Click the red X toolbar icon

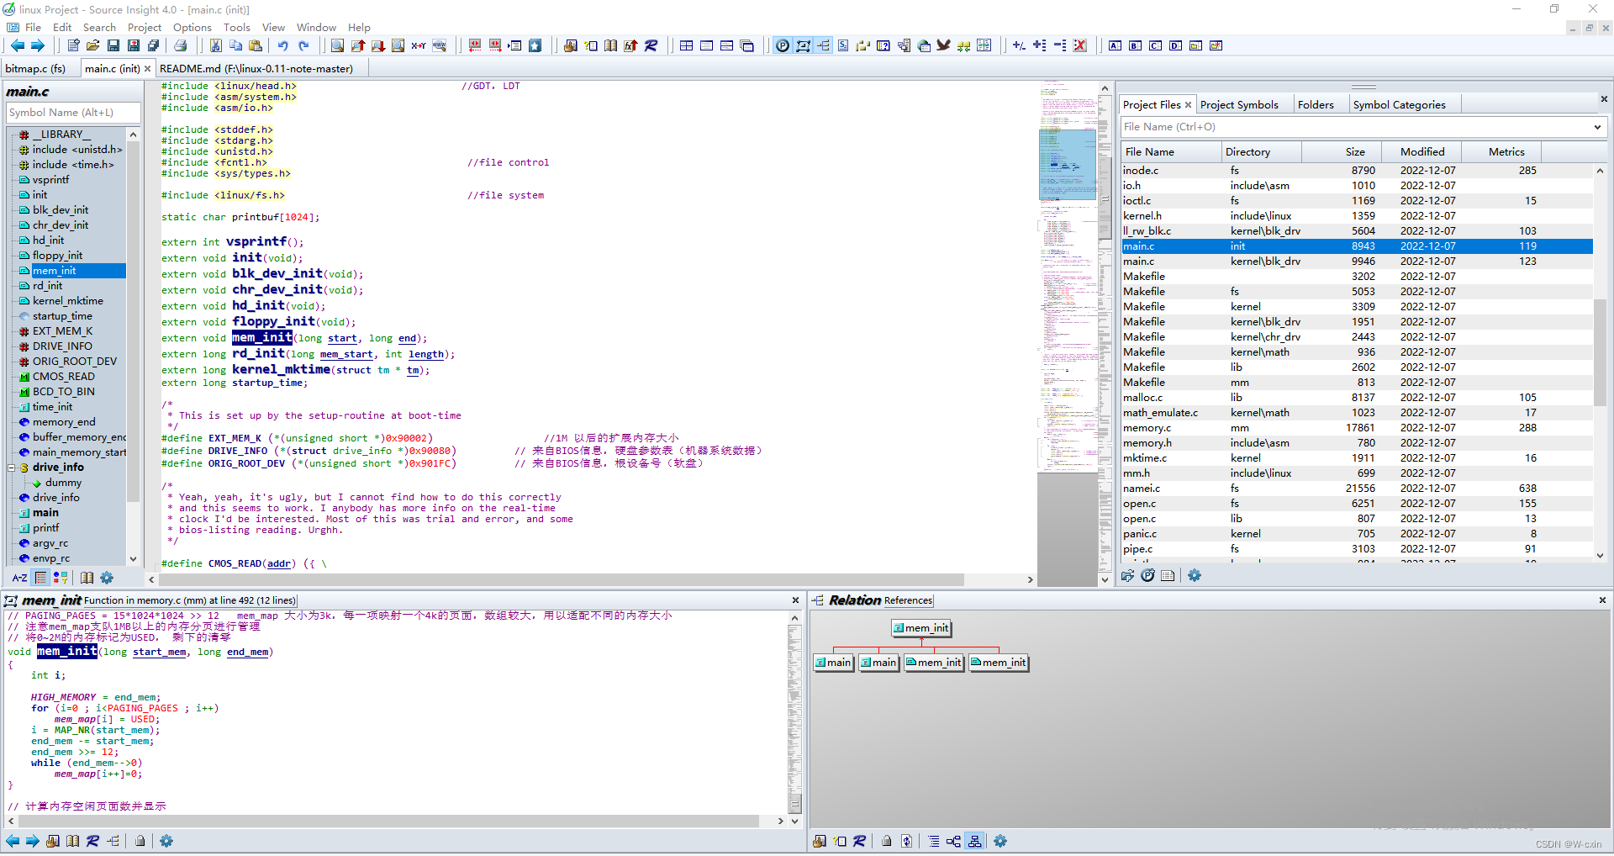pyautogui.click(x=1080, y=45)
